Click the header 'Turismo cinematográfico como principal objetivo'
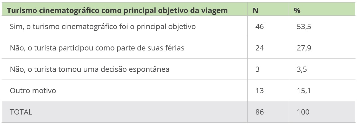Viewport: 358px width, 126px height. (117, 11)
